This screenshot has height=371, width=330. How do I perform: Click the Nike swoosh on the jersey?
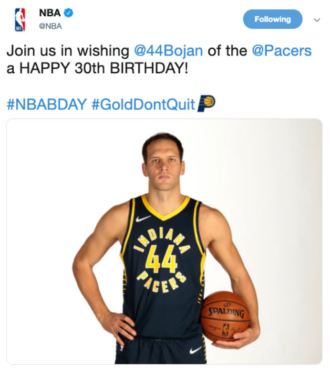pyautogui.click(x=143, y=219)
